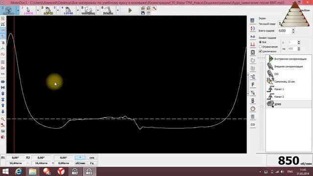Image resolution: width=313 pixels, height=176 pixels.
Task: Click the grid icon in left toolbar
Action: click(3, 62)
